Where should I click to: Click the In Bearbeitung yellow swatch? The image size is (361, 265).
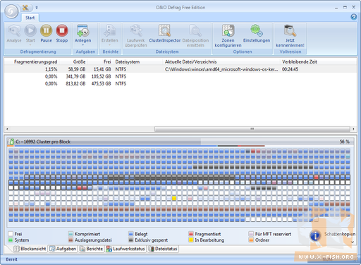(x=191, y=240)
